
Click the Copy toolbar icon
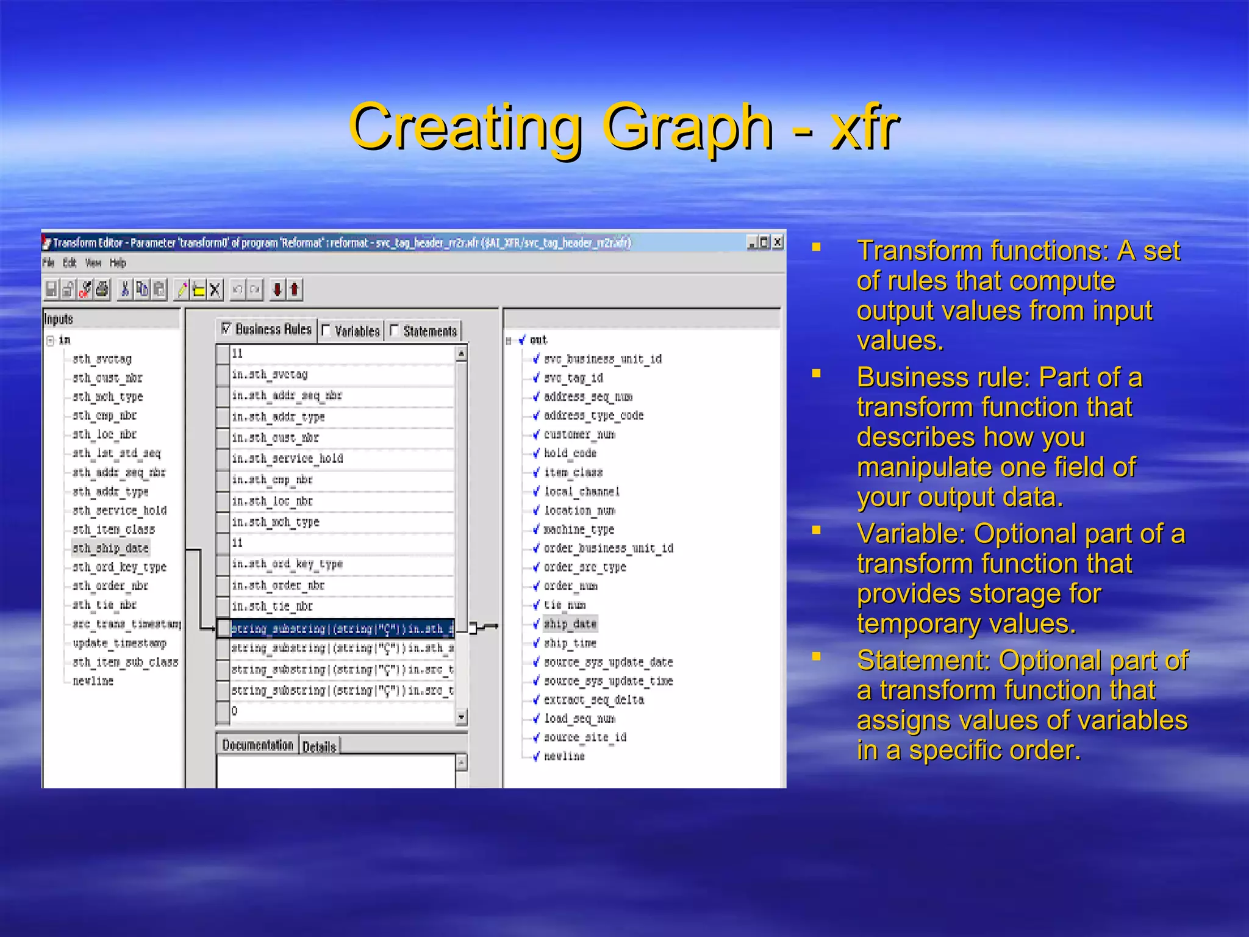(x=142, y=289)
